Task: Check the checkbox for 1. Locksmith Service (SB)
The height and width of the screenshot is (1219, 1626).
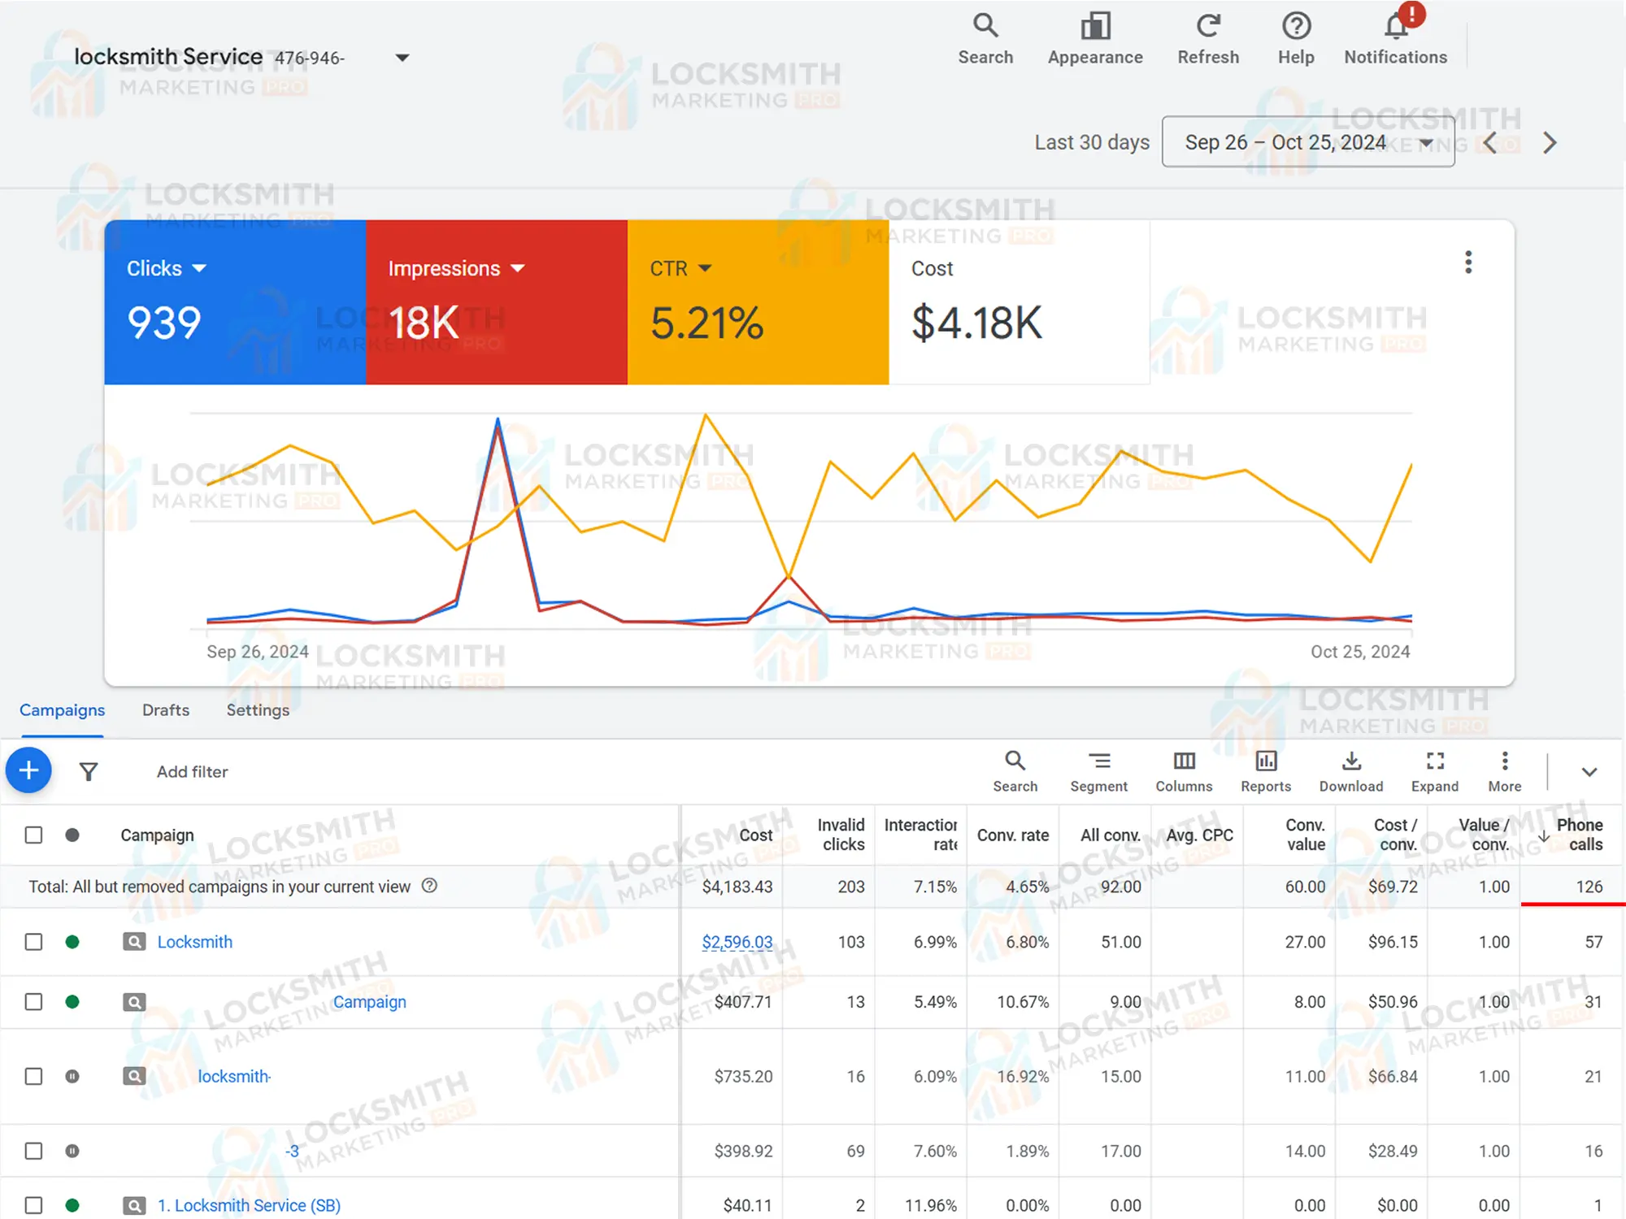Action: click(33, 1205)
